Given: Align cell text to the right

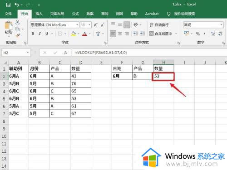Looking at the screenshot, I should [127, 34].
